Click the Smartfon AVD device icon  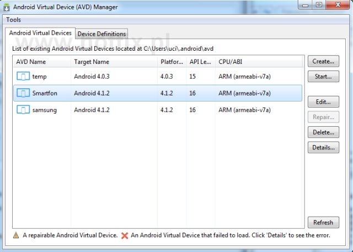(x=23, y=93)
